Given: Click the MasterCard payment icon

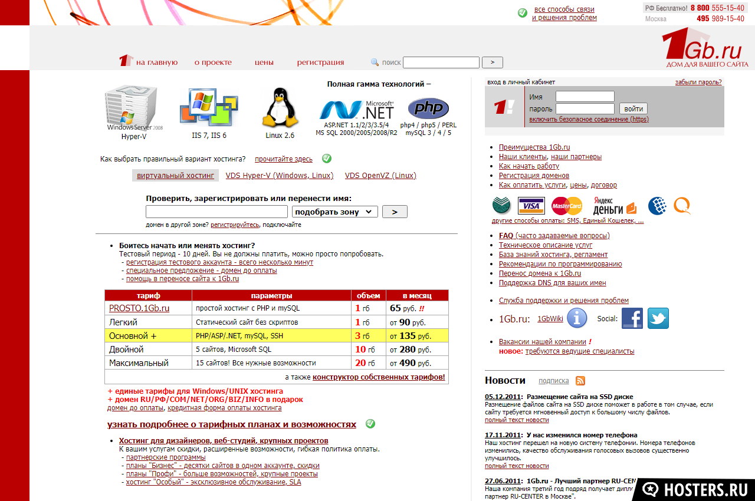Looking at the screenshot, I should pyautogui.click(x=567, y=206).
